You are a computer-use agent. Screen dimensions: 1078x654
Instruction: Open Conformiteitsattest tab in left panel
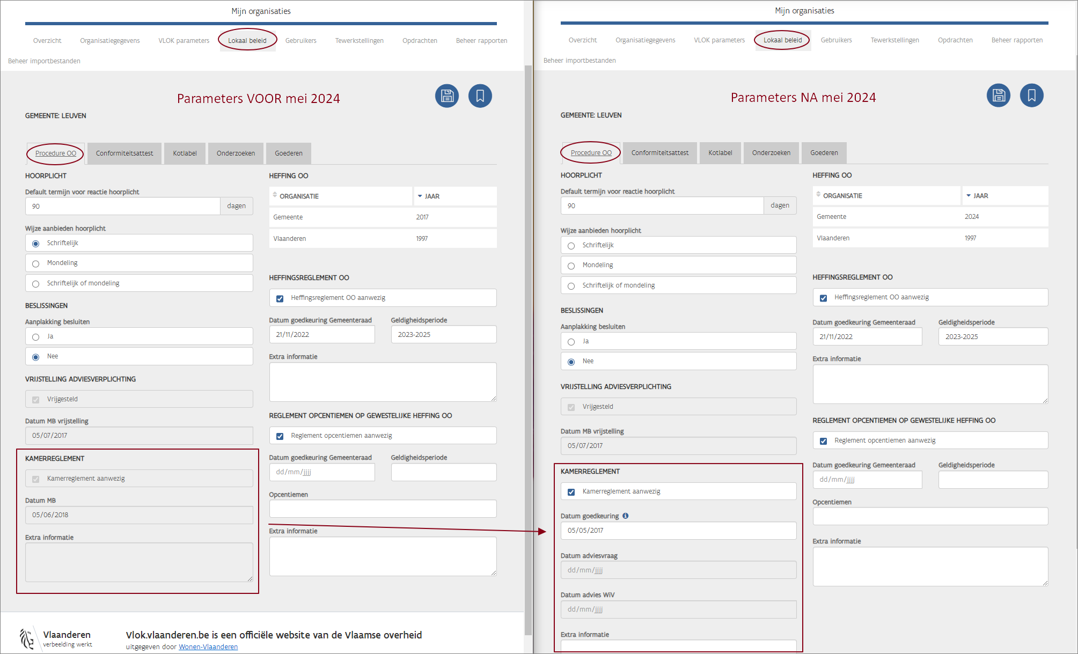click(124, 153)
